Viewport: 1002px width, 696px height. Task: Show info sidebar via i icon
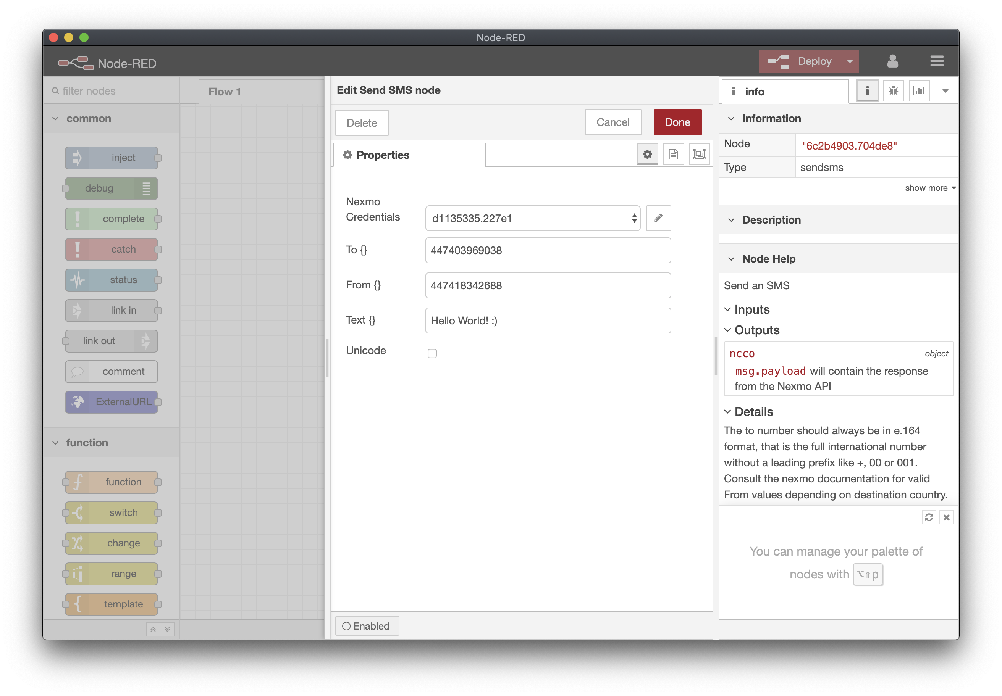click(867, 91)
